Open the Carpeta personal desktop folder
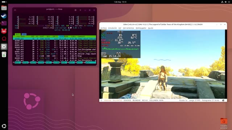The height and width of the screenshot is (130, 232). tap(224, 123)
